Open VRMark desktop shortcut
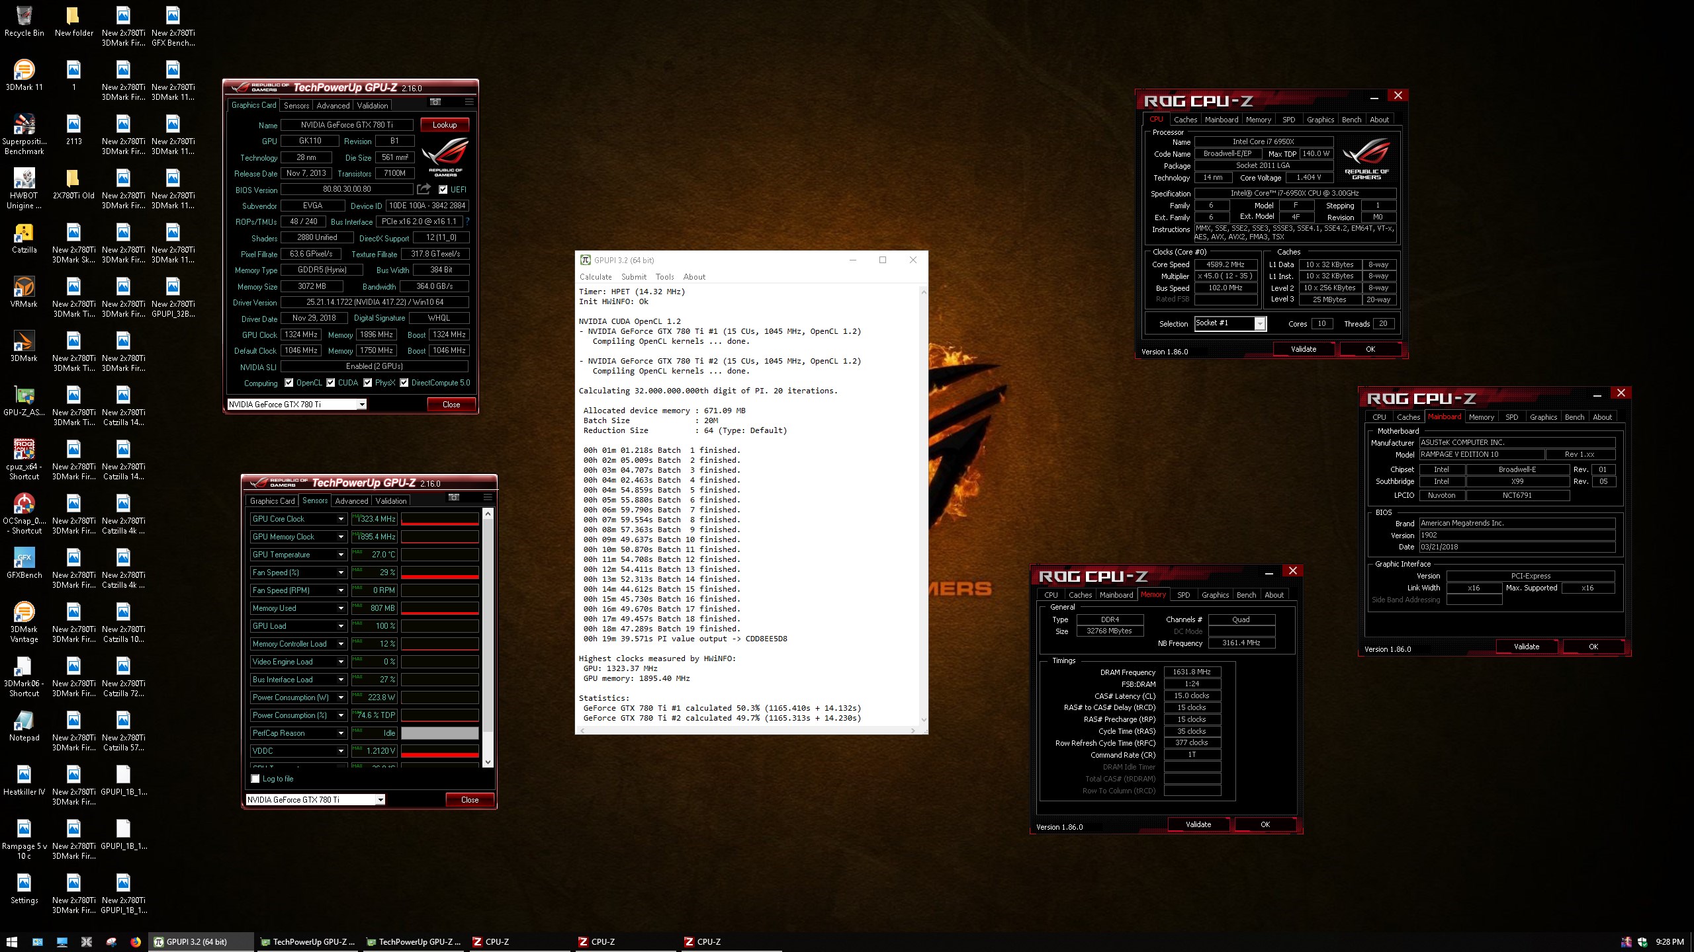This screenshot has width=1694, height=952. pos(24,292)
